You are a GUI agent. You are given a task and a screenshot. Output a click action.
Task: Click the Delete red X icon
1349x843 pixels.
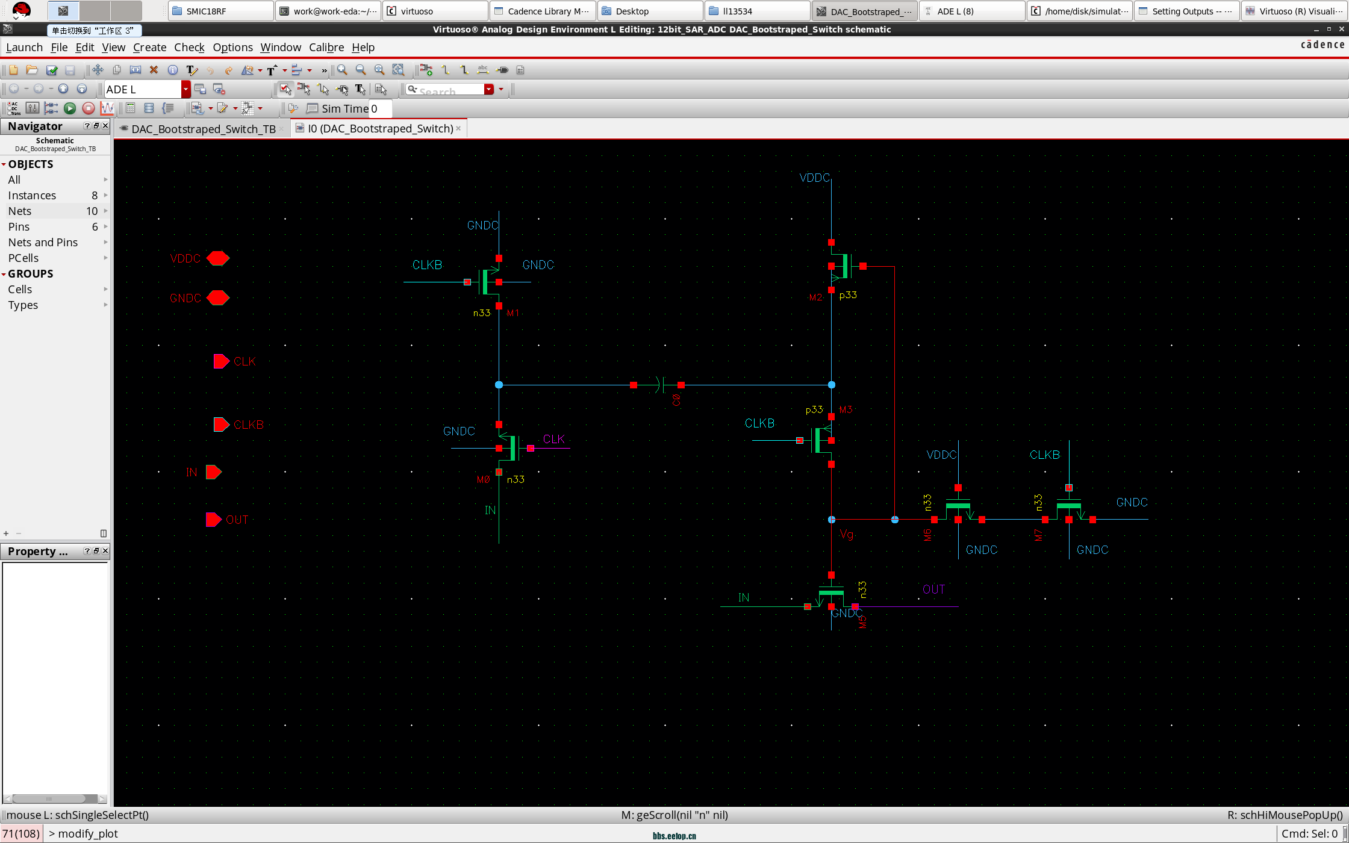(x=154, y=70)
